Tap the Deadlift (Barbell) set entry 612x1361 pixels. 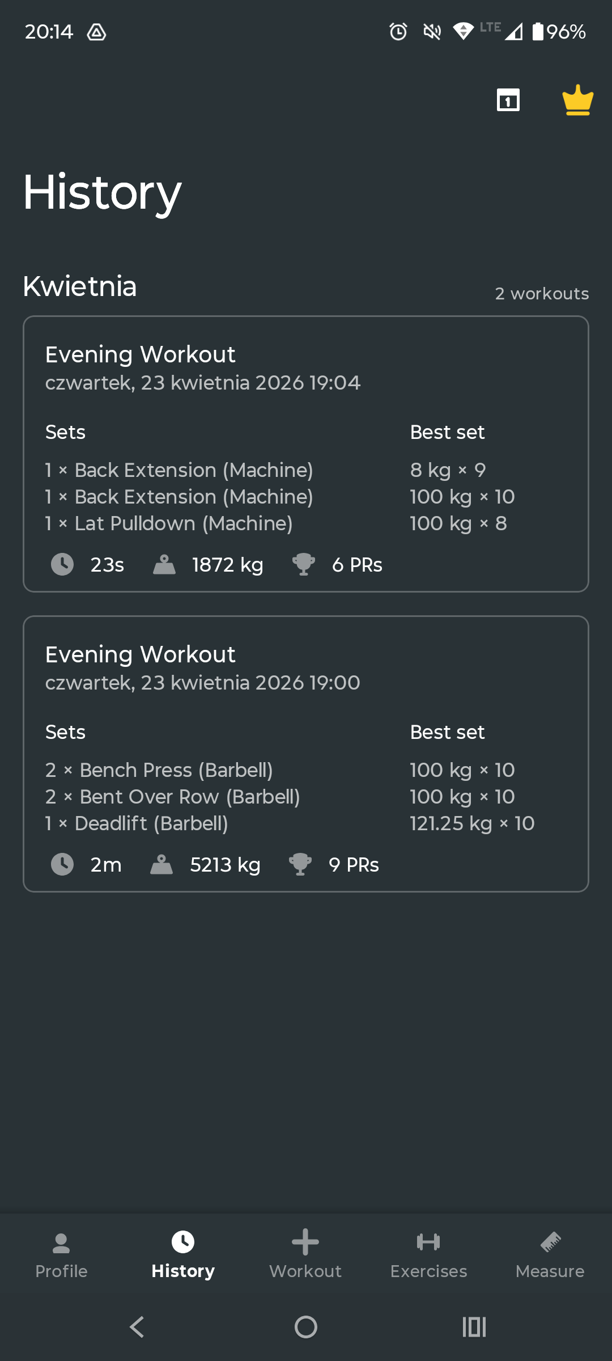(137, 823)
